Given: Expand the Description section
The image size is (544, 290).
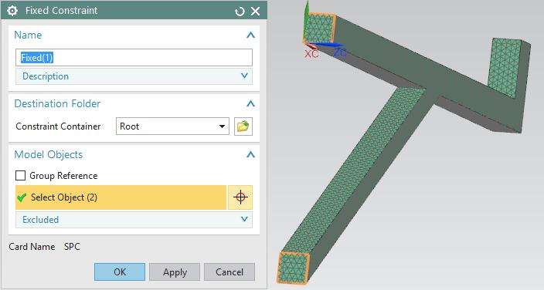Looking at the screenshot, I should click(x=134, y=76).
